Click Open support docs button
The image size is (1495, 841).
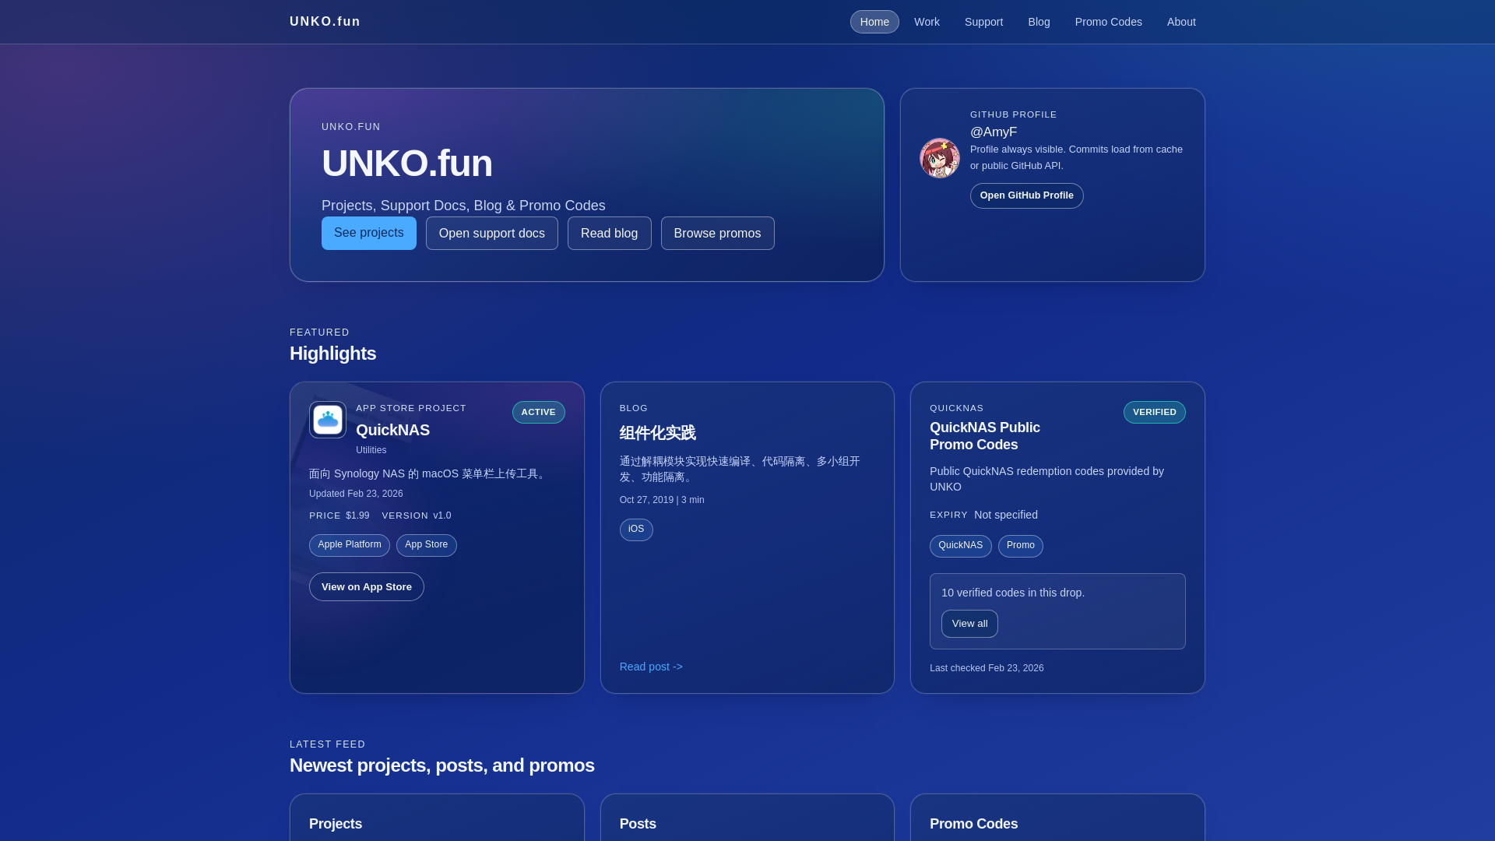[x=492, y=233]
